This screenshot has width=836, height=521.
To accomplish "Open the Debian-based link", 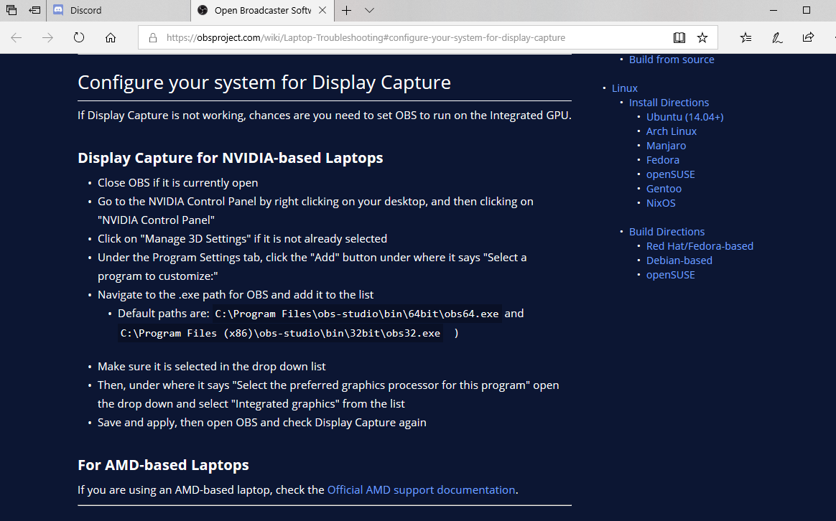I will click(679, 261).
